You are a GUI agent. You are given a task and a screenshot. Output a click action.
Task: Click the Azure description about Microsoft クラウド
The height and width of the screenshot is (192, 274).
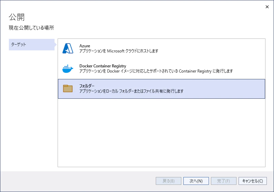[x=119, y=51]
